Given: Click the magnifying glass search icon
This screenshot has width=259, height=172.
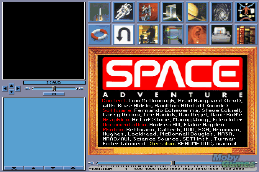Looking at the screenshot, I should [173, 34].
